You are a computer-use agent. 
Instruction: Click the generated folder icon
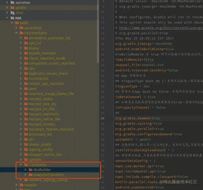click(22, 28)
